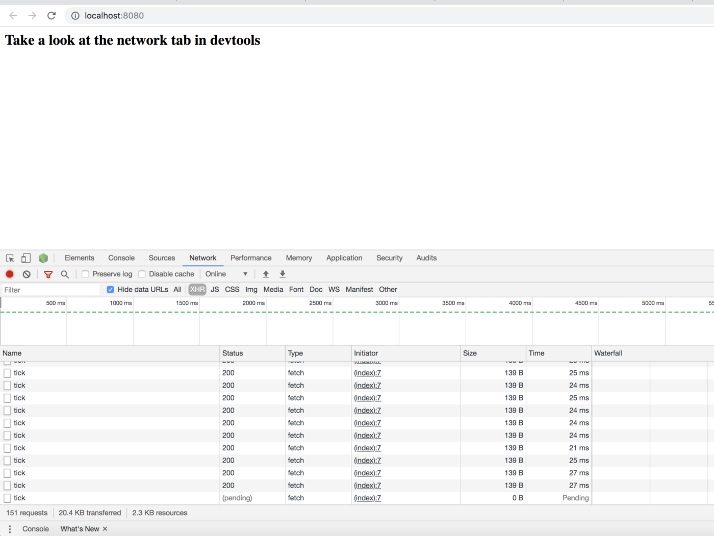Filter requests by Media
Image resolution: width=714 pixels, height=536 pixels.
[273, 289]
